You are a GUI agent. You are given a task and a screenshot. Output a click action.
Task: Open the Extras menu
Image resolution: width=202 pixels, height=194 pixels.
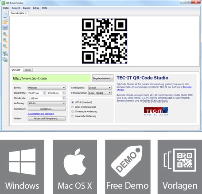coord(36,8)
